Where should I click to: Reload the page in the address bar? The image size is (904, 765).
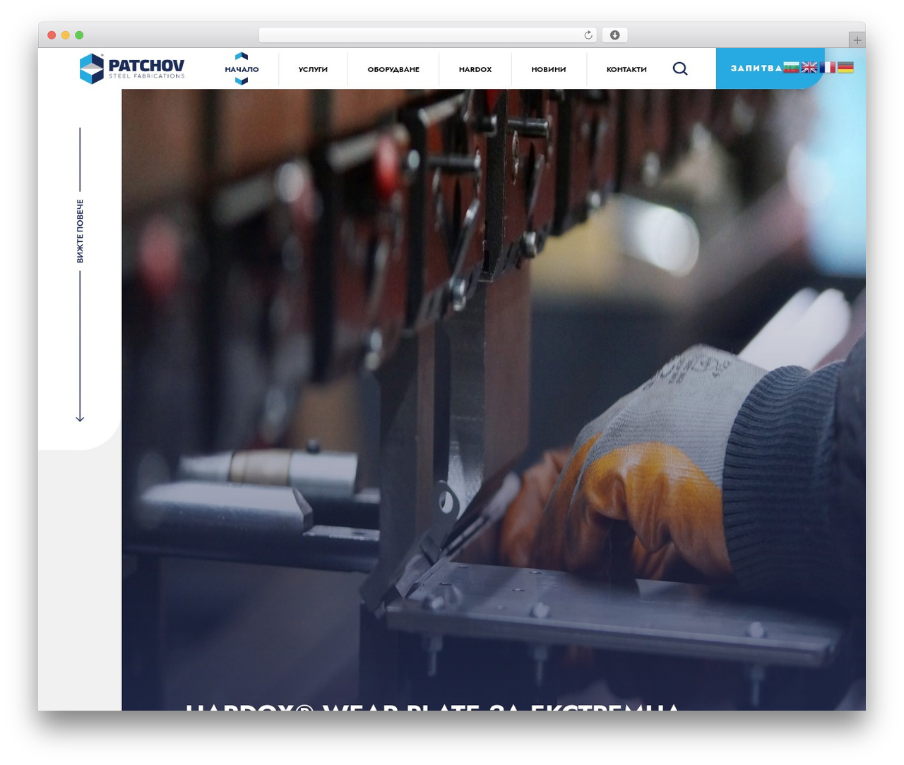click(588, 35)
